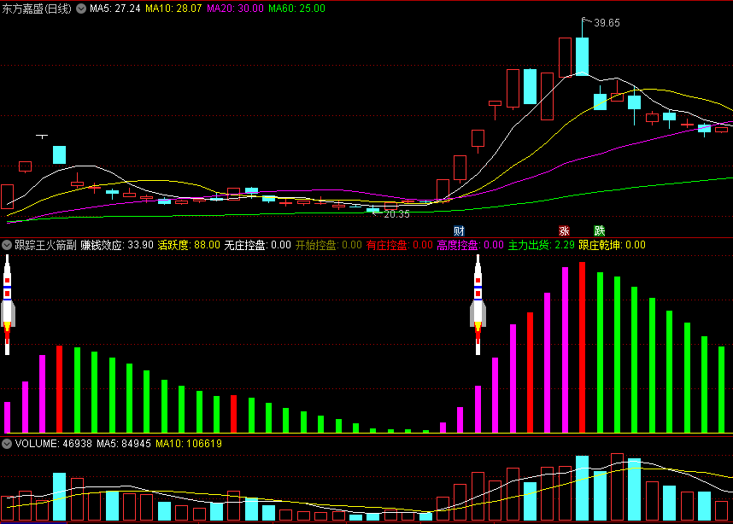Click the 20.35 low price label
This screenshot has height=524, width=733.
[396, 214]
